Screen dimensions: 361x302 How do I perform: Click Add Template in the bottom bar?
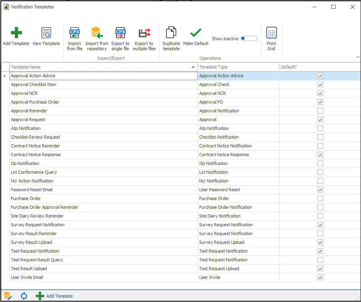pos(55,296)
